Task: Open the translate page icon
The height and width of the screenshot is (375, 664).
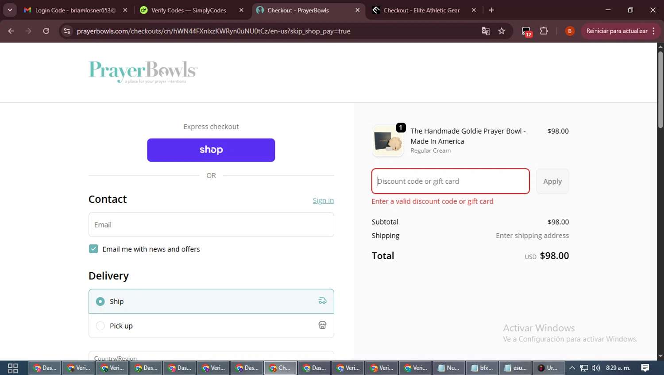Action: [x=486, y=31]
